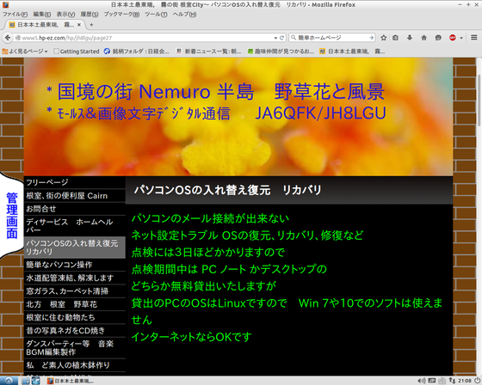
Task: Open the ブックマーク(B) menu
Action: tap(121, 14)
